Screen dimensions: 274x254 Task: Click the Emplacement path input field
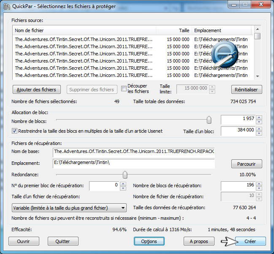click(x=134, y=164)
